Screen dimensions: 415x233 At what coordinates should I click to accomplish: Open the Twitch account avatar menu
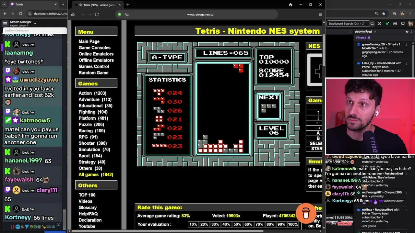[x=410, y=23]
